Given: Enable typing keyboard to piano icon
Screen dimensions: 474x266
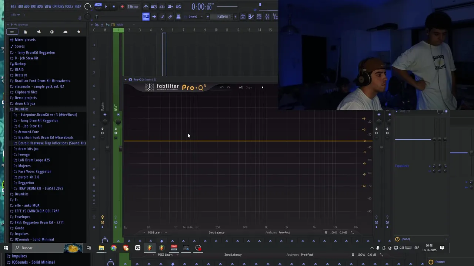Looking at the screenshot, I should pos(146,16).
